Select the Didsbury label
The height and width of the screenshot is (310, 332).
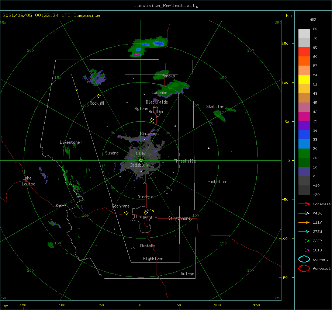(x=139, y=165)
